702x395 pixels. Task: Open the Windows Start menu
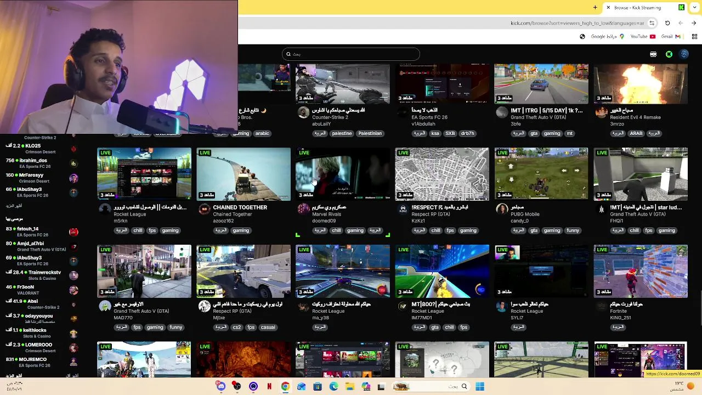pos(480,387)
